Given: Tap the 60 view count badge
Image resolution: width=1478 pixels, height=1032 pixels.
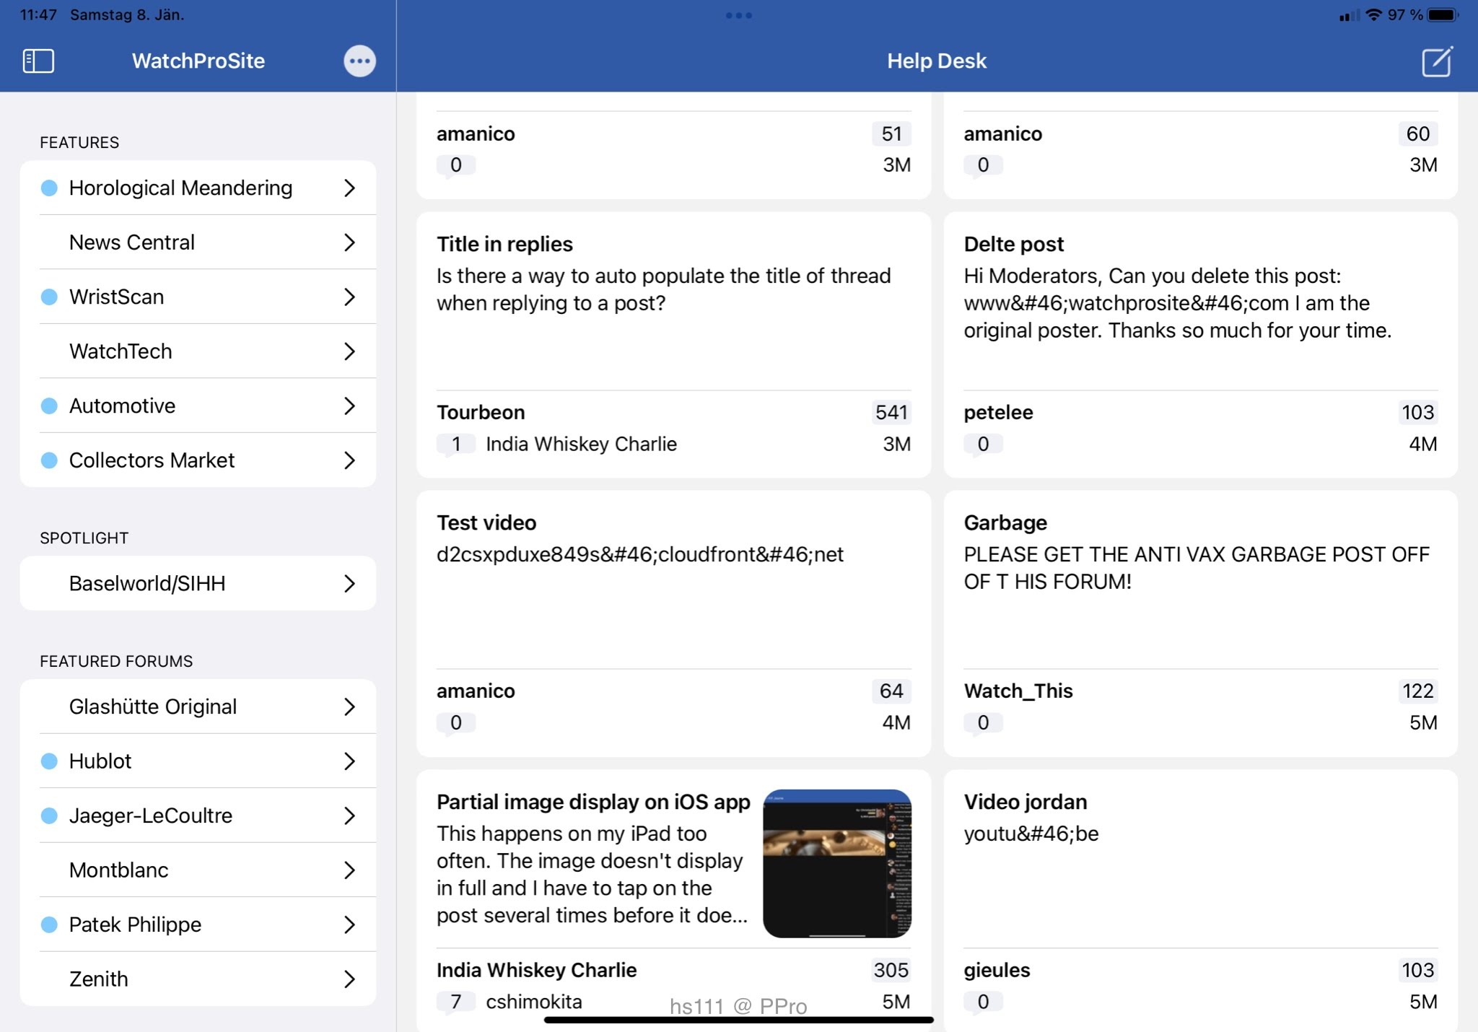Looking at the screenshot, I should [1418, 134].
